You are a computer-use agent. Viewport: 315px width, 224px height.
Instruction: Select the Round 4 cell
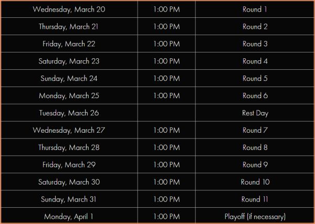tap(255, 61)
